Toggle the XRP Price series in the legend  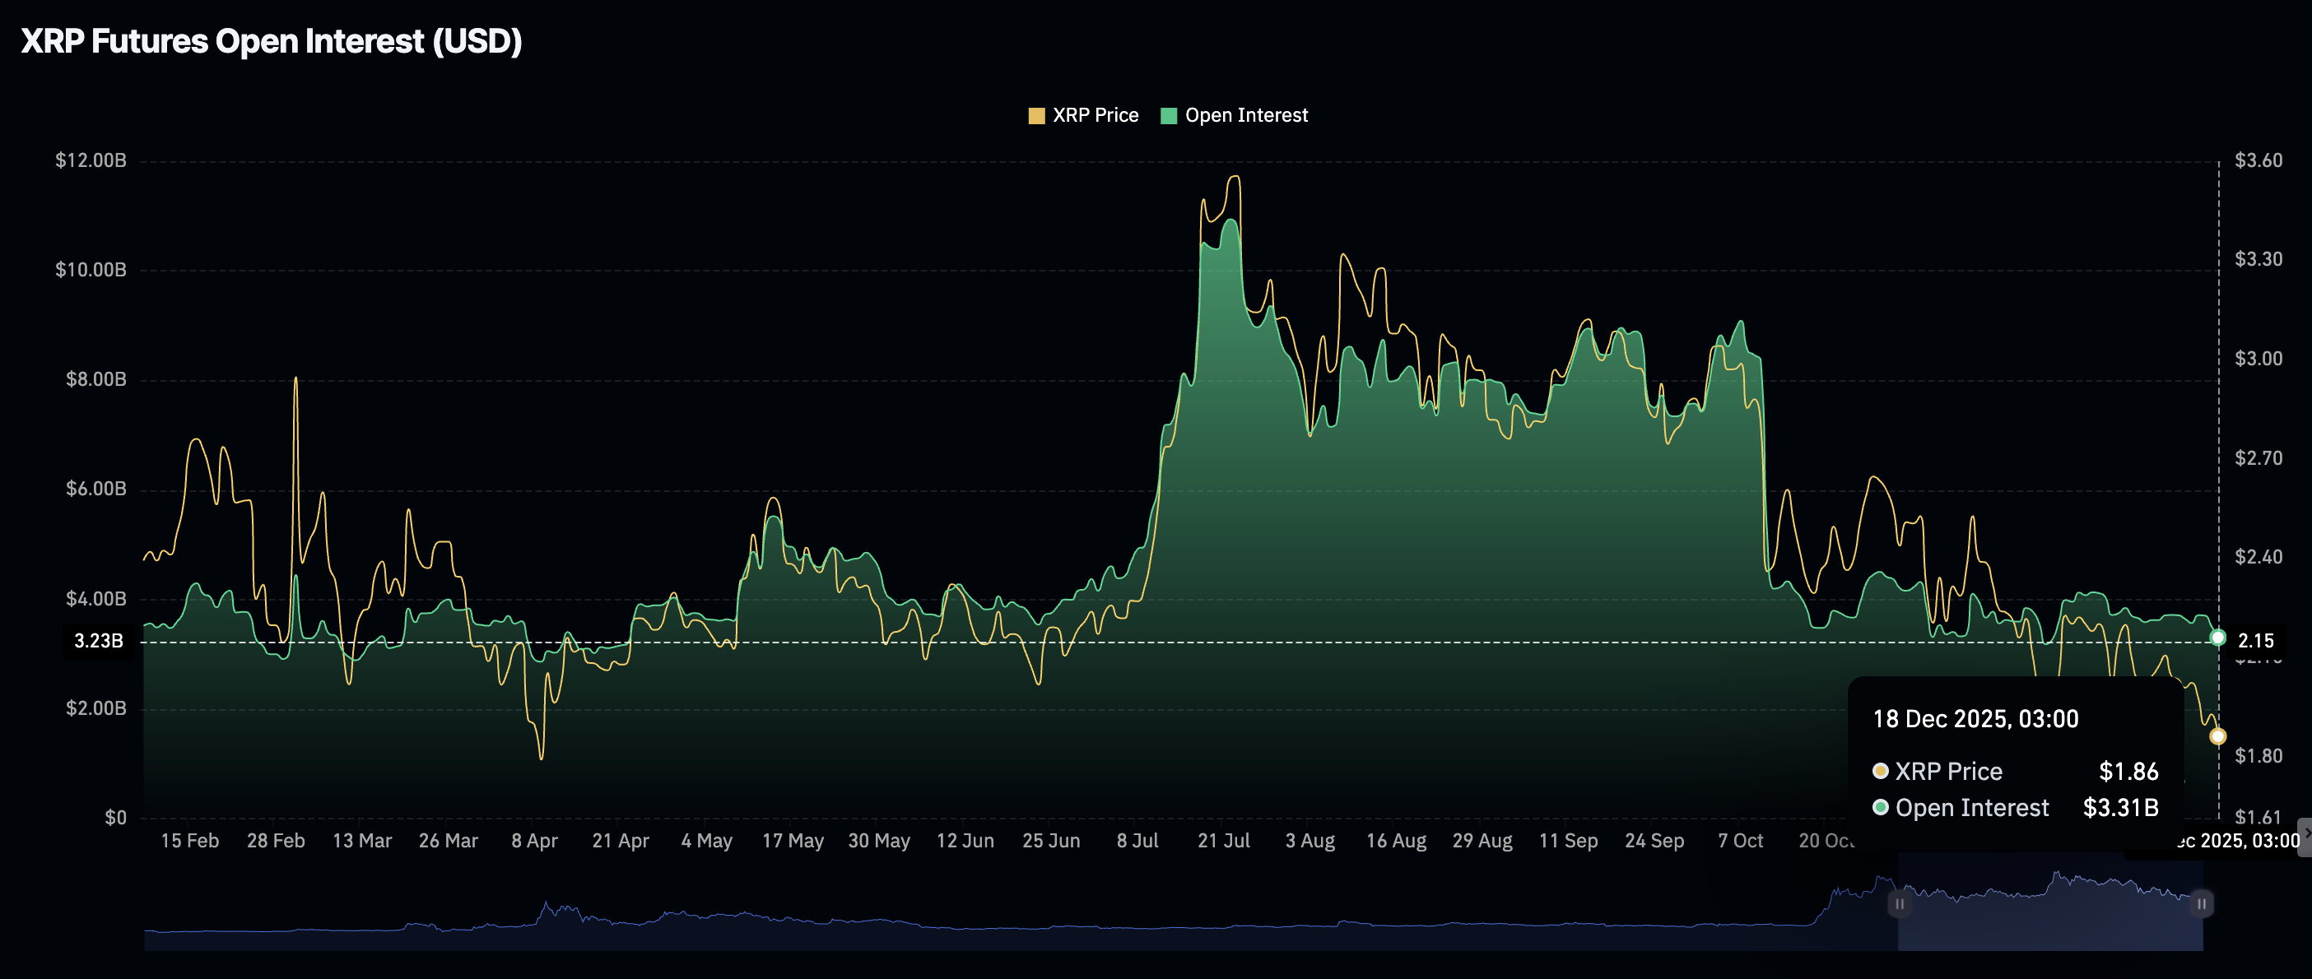pos(1095,115)
